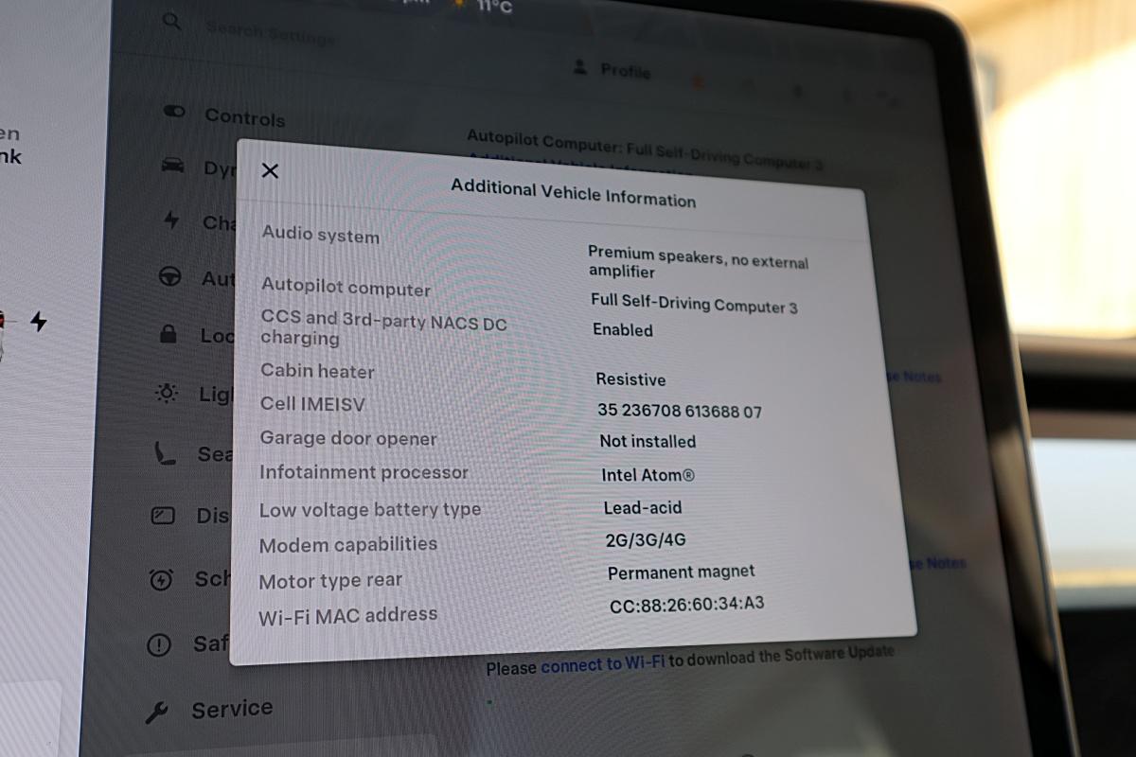Tap the 11°C temperature readout
The width and height of the screenshot is (1136, 757).
494,7
